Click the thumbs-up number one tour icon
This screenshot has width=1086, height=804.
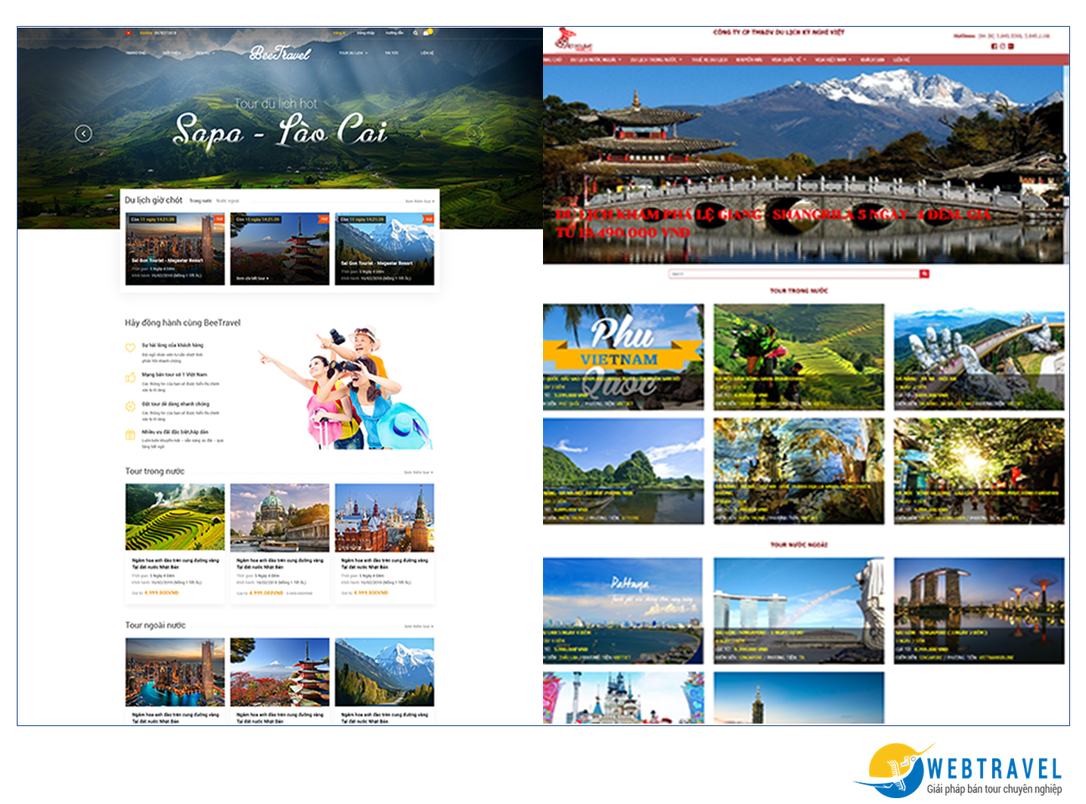(130, 378)
